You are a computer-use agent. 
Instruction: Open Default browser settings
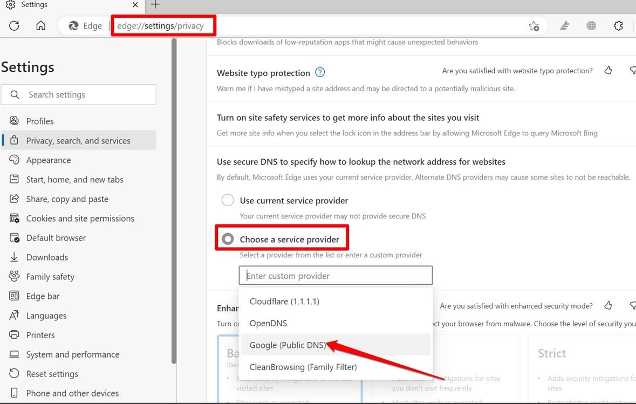pos(79,238)
